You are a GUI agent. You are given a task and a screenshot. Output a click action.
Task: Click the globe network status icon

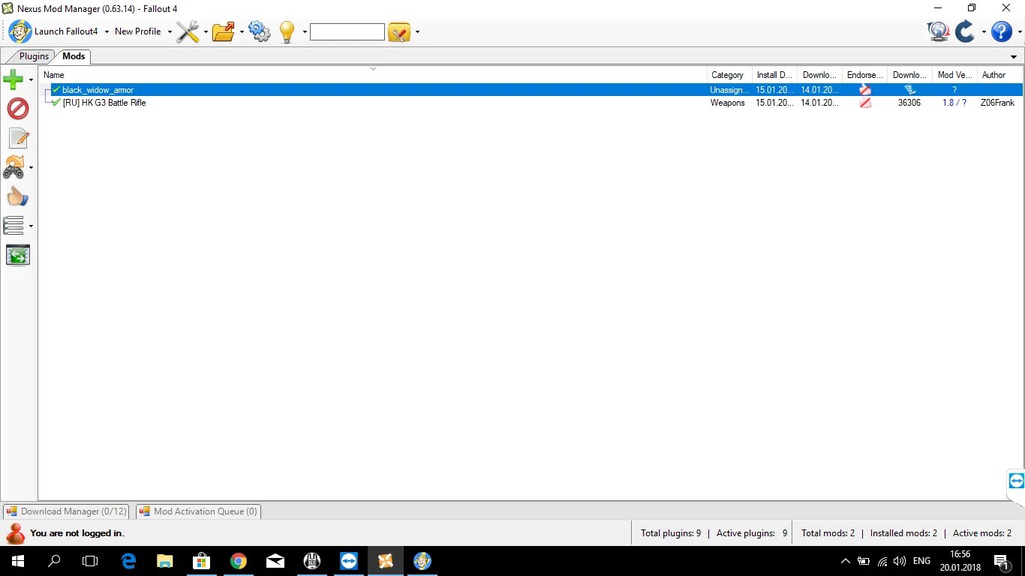(938, 31)
